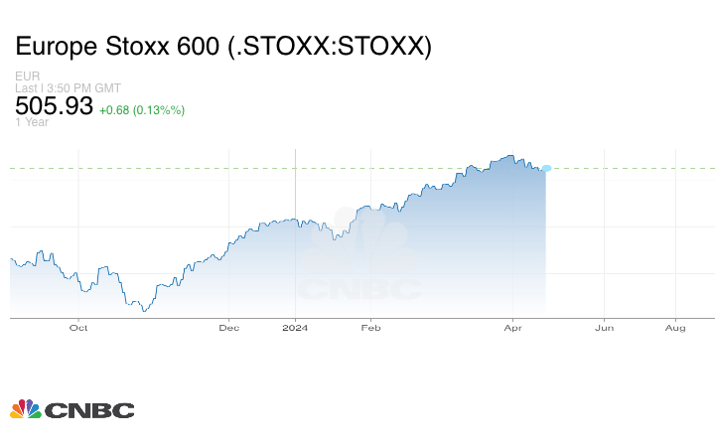Click the Aug label on the time axis
Screen dimensions: 715x447
[x=675, y=327]
